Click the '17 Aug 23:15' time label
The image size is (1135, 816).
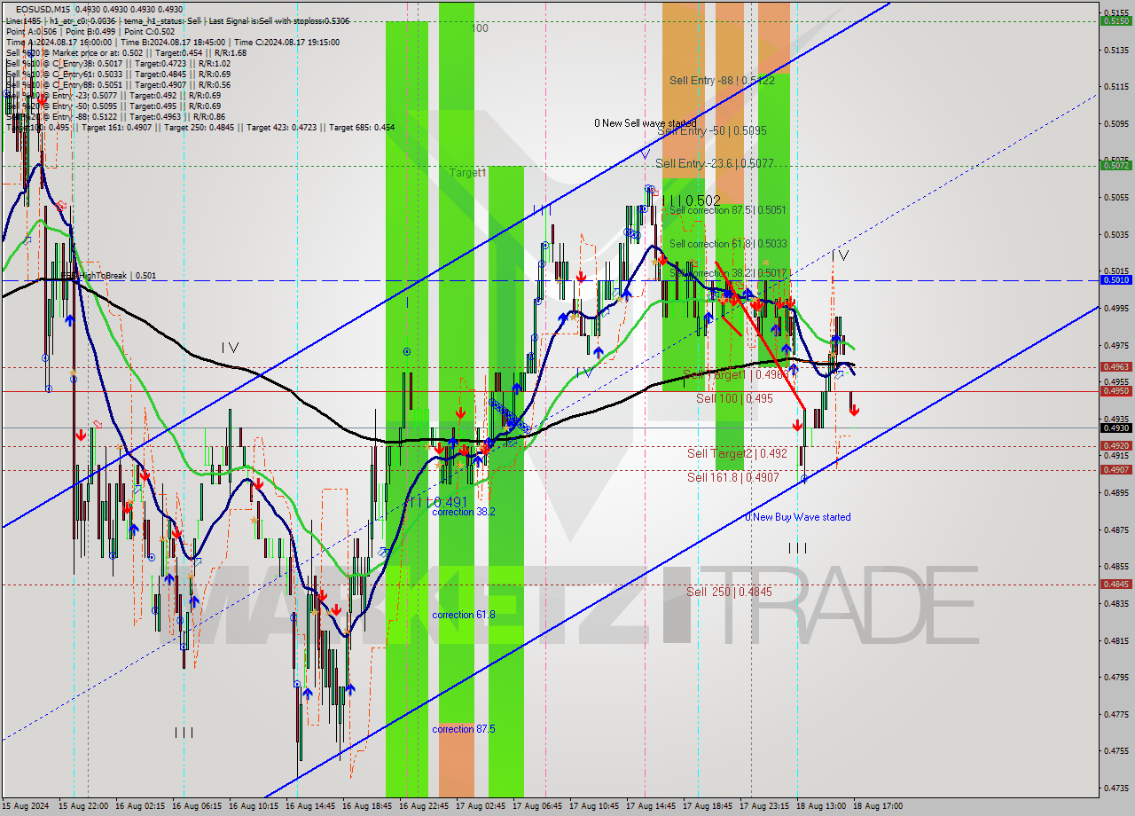[764, 807]
